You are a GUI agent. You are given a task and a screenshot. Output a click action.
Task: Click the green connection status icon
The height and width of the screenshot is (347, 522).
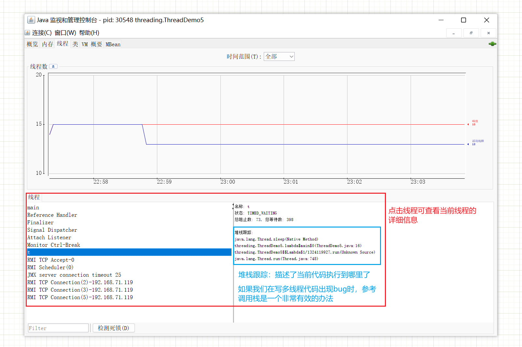coord(492,44)
